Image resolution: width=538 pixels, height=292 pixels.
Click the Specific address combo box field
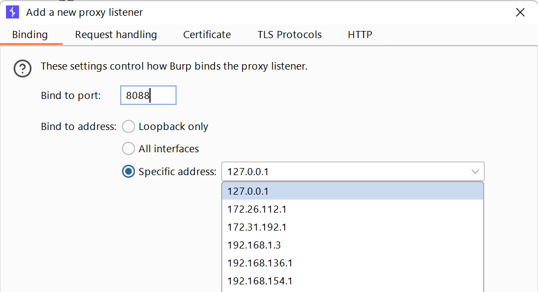point(345,172)
